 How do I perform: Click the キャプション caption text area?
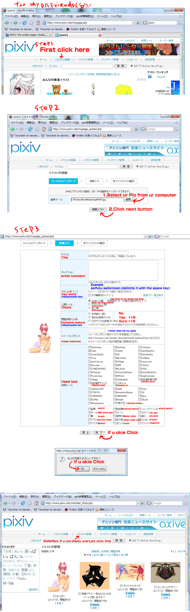point(123,270)
